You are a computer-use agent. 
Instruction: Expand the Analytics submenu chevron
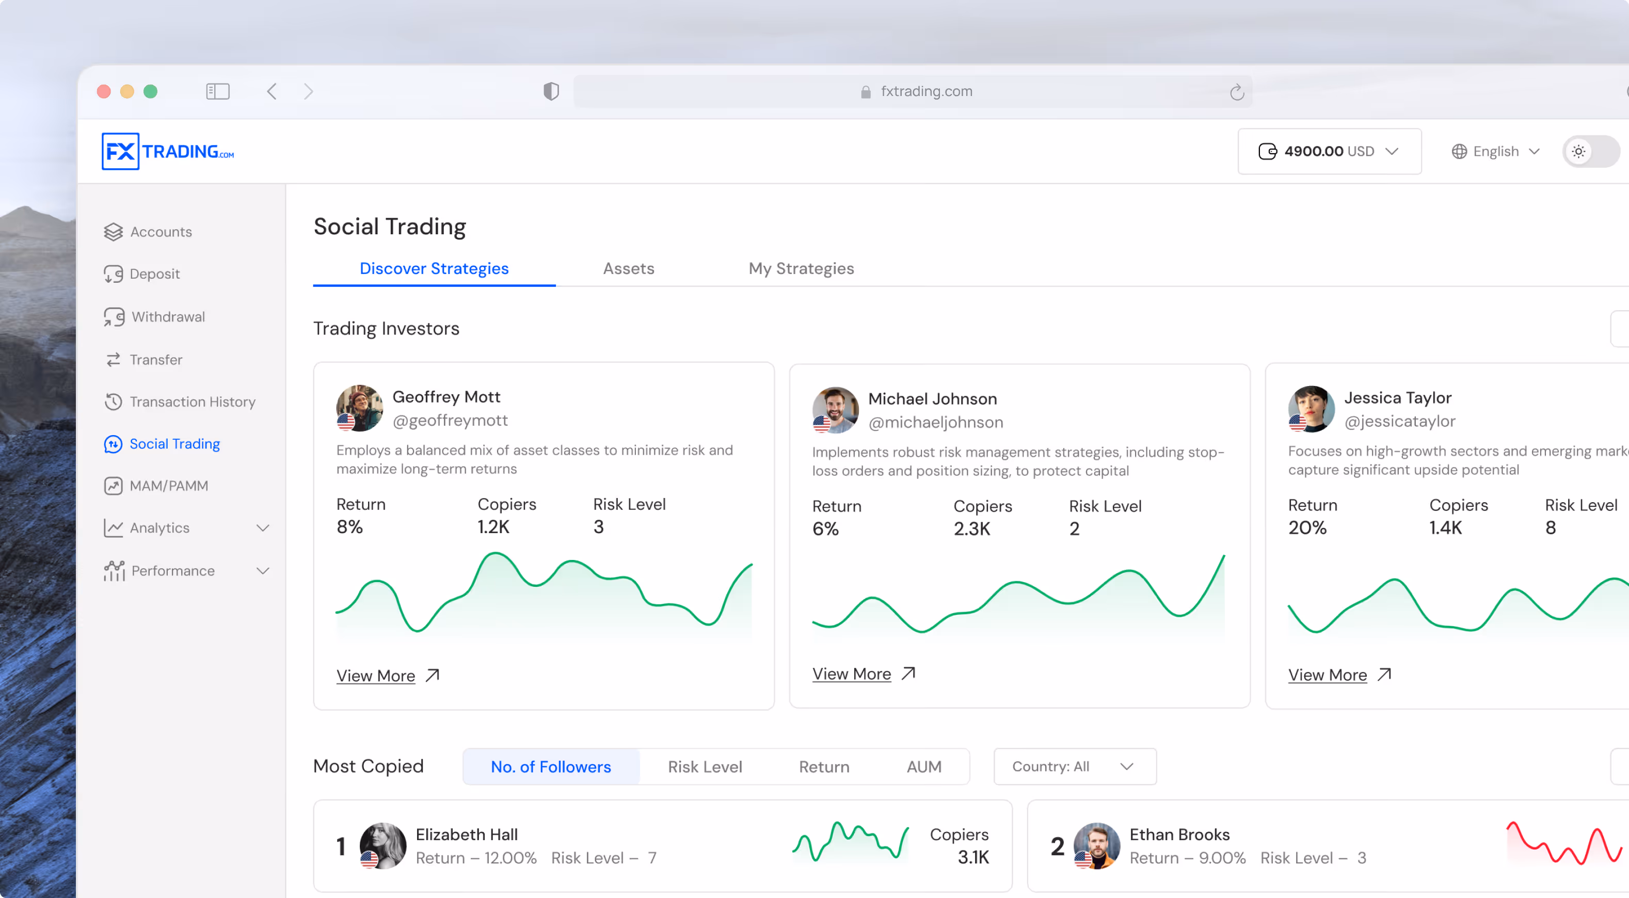(263, 528)
